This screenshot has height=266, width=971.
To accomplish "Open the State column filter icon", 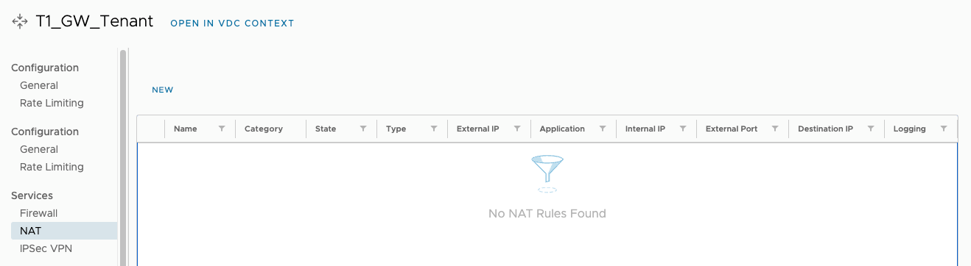I will (363, 129).
